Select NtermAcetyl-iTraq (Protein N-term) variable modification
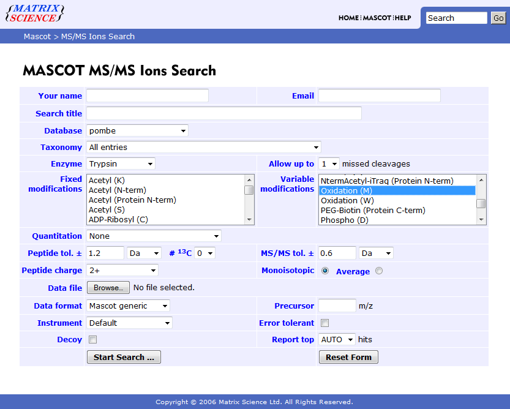Viewport: 510px width, 409px height. (397, 181)
